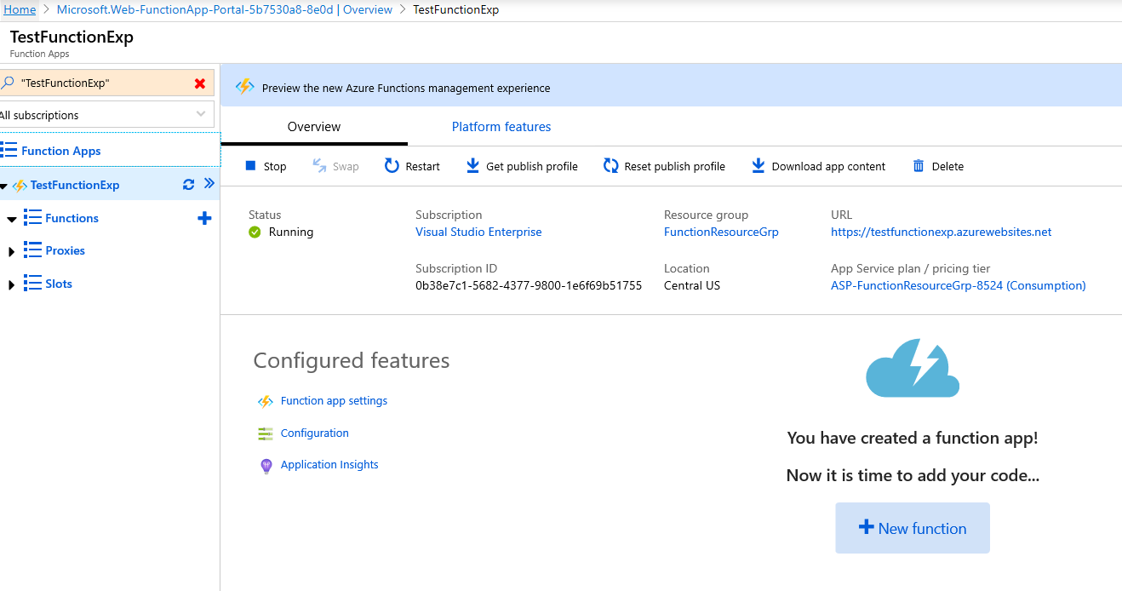Open FunctionResourceGrp resource group link
Screen dimensions: 1122x591
tap(721, 232)
